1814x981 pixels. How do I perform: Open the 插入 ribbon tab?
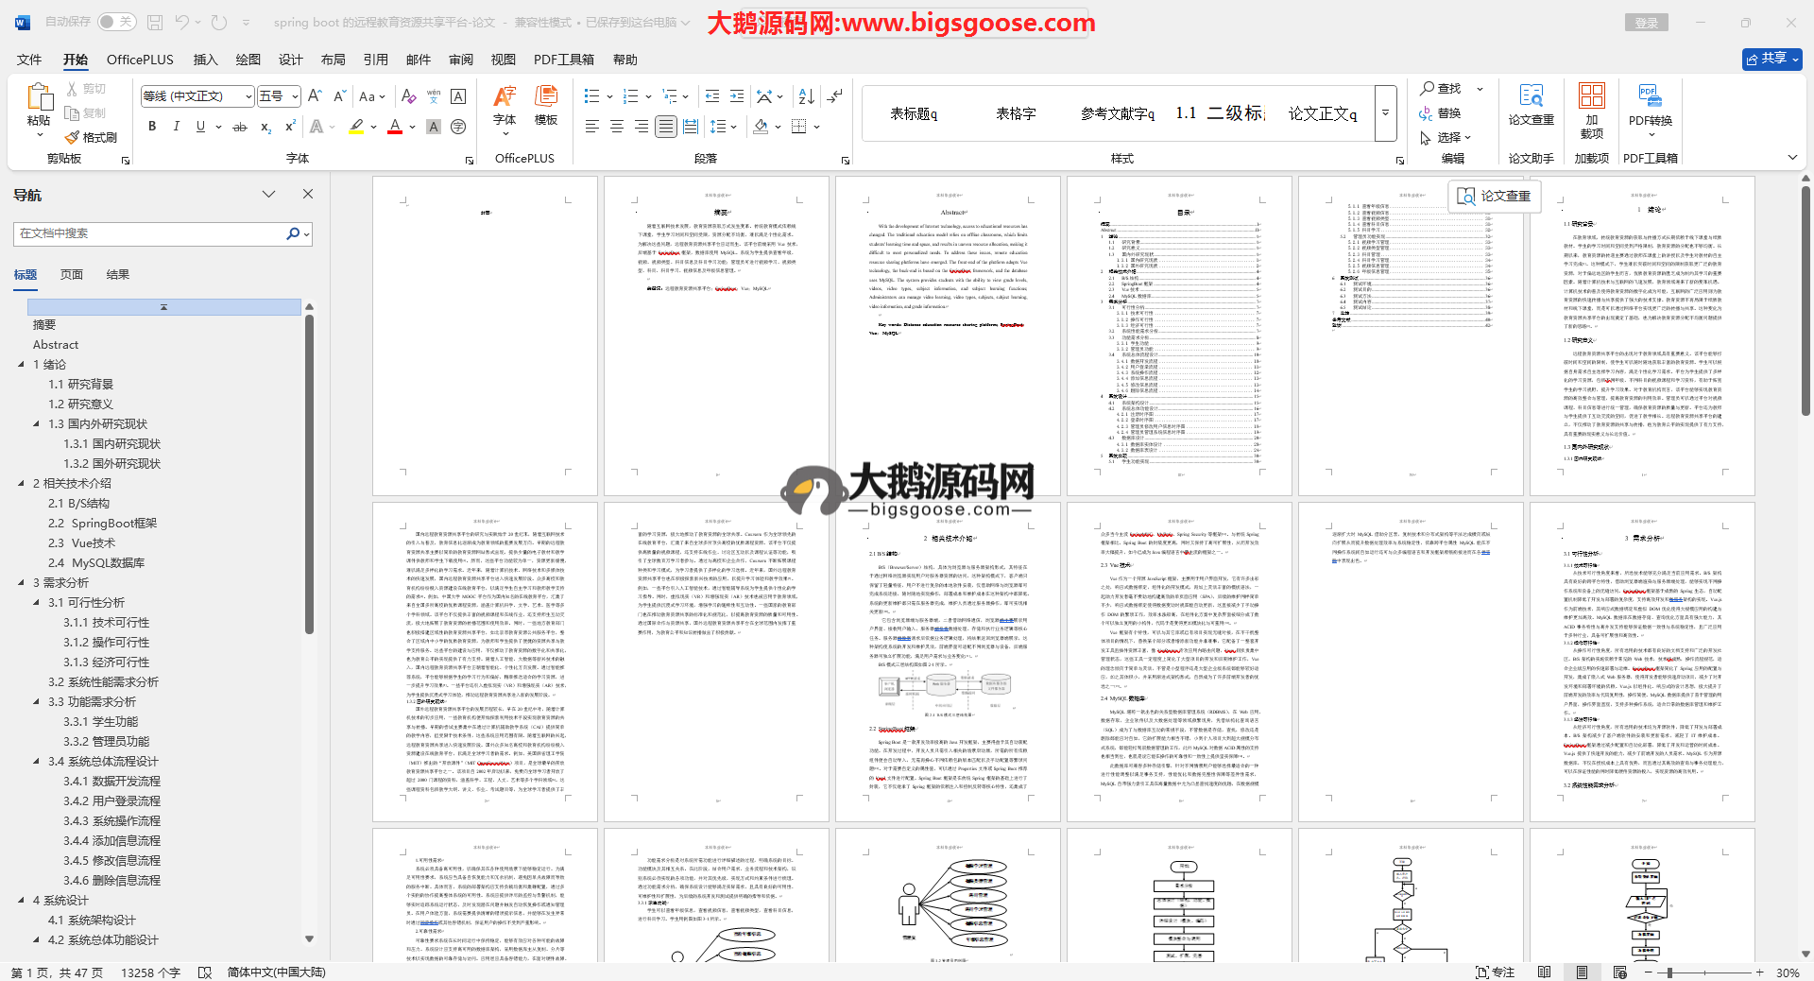(205, 60)
